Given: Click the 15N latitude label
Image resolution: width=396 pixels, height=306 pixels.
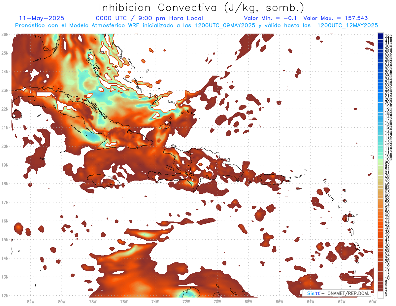Looking at the screenshot, I should tap(5, 239).
